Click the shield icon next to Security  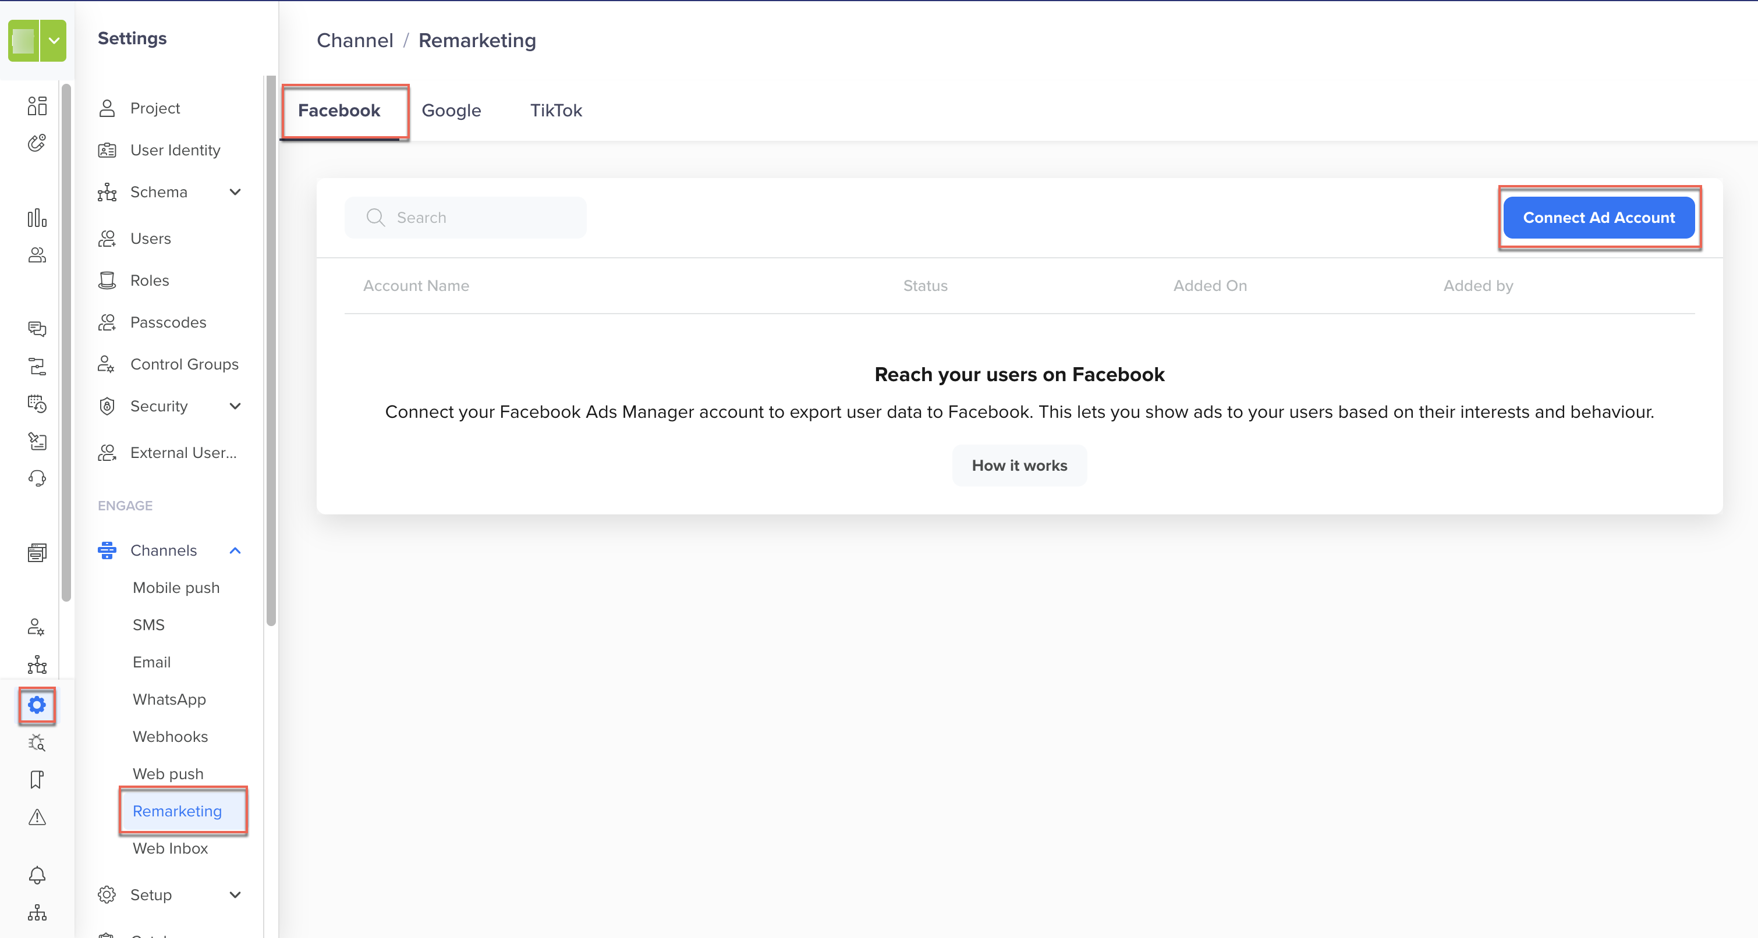pyautogui.click(x=107, y=407)
